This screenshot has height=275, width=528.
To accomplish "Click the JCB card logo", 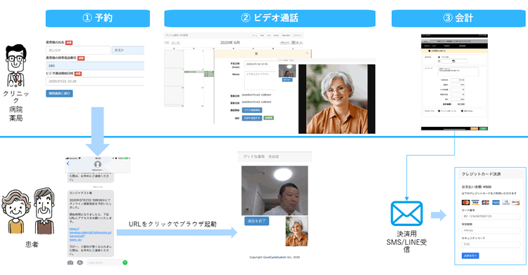I will click(486, 203).
